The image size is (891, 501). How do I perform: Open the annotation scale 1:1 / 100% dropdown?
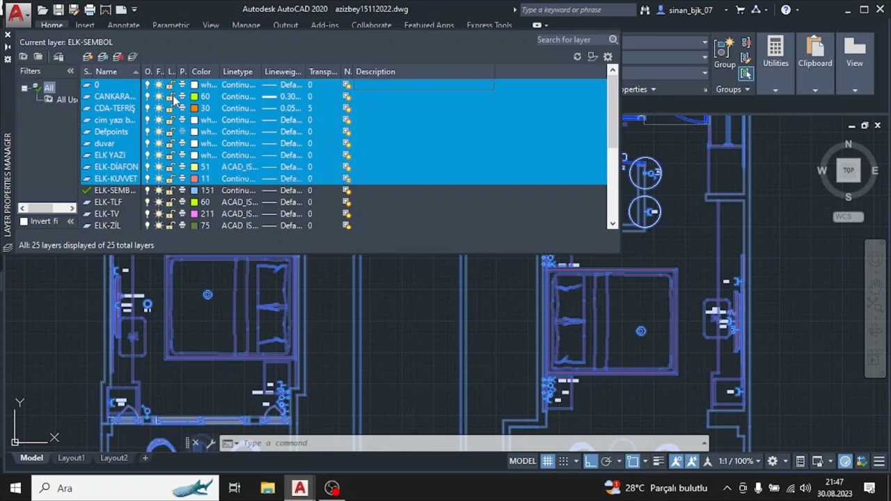pos(741,461)
